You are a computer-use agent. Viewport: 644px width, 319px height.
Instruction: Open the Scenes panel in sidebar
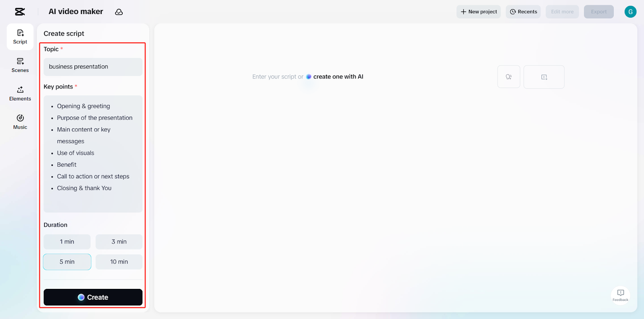tap(20, 65)
